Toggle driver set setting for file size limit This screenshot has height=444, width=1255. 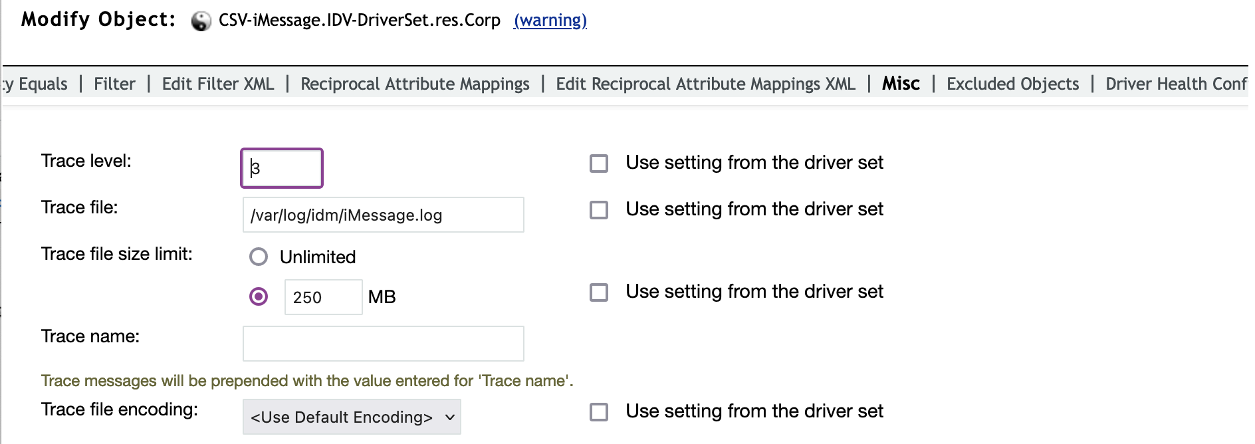pyautogui.click(x=599, y=292)
